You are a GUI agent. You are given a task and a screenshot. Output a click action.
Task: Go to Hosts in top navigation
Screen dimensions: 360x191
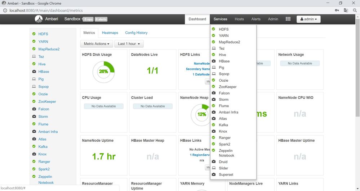(239, 19)
